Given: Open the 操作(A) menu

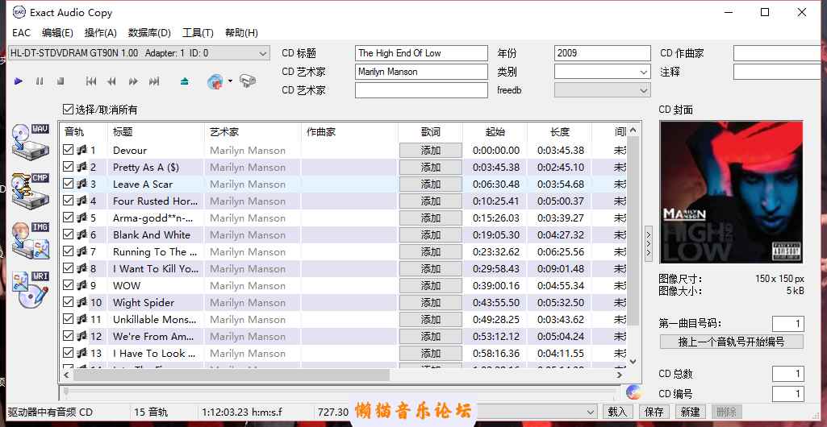Looking at the screenshot, I should pyautogui.click(x=100, y=33).
